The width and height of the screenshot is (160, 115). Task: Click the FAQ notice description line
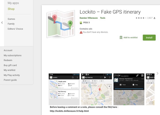[84, 107]
